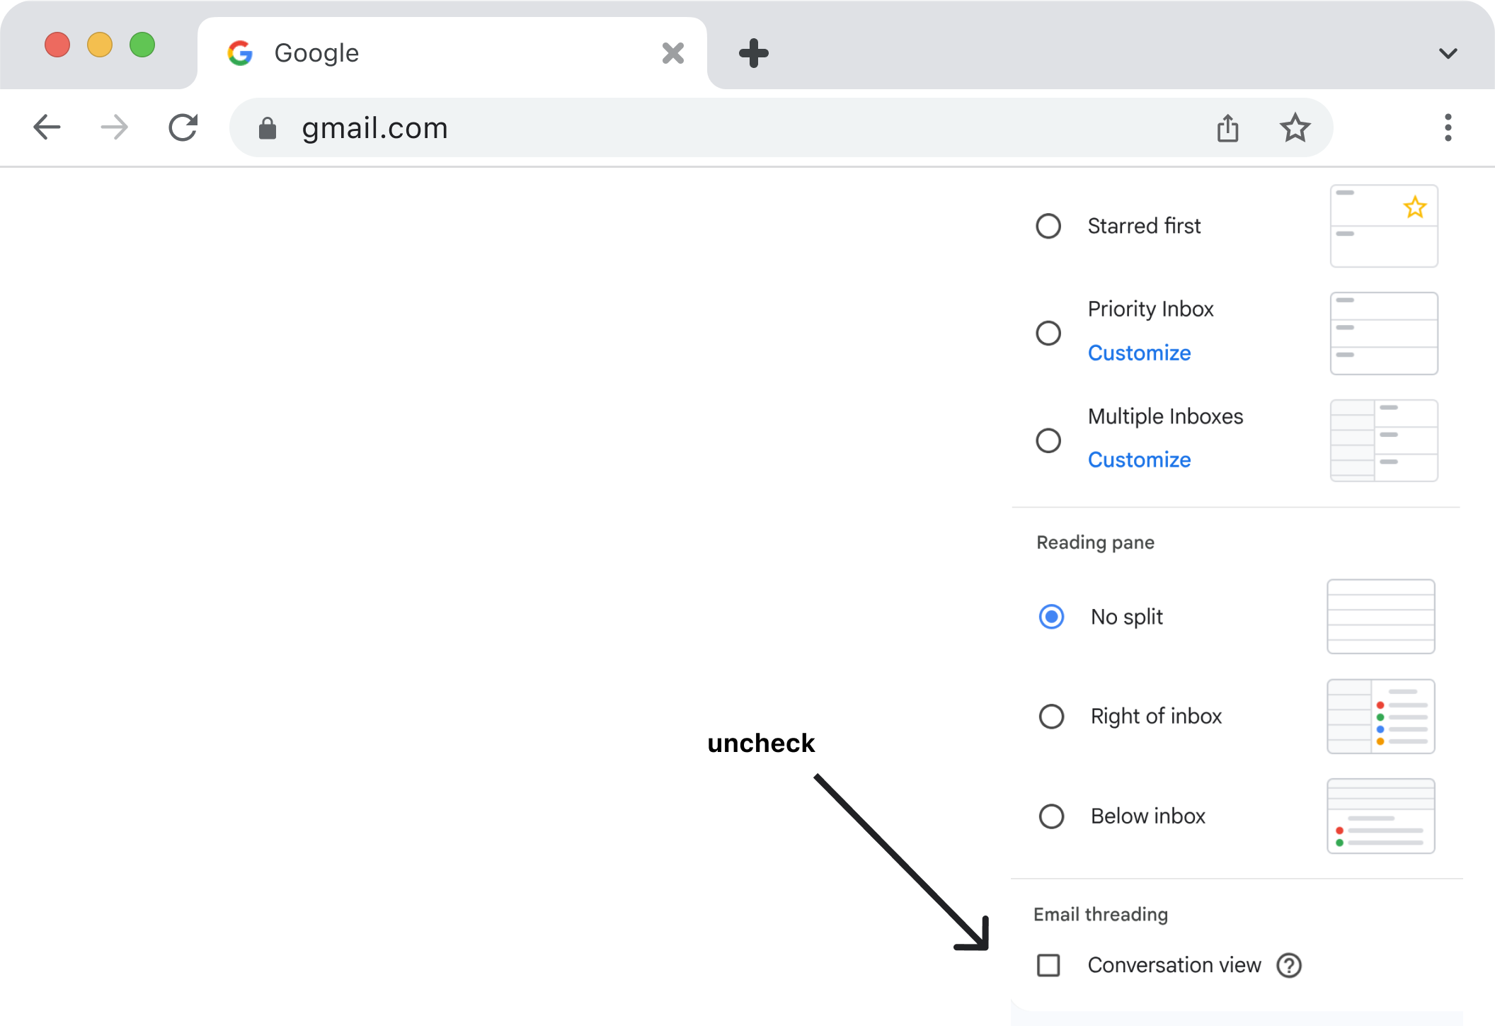Select the Below inbox radio button

[1051, 816]
